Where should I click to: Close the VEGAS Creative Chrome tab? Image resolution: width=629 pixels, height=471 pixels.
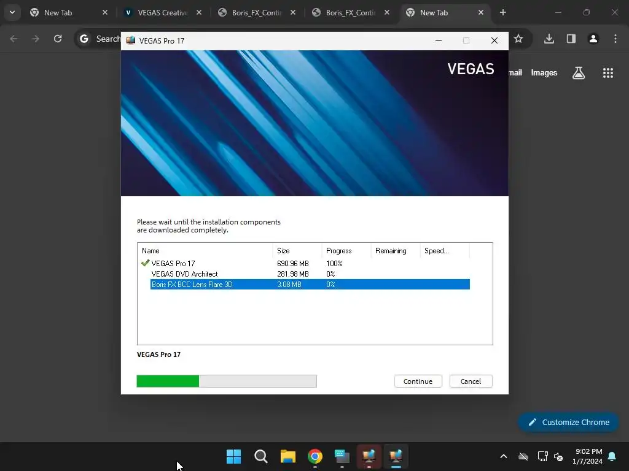point(199,12)
